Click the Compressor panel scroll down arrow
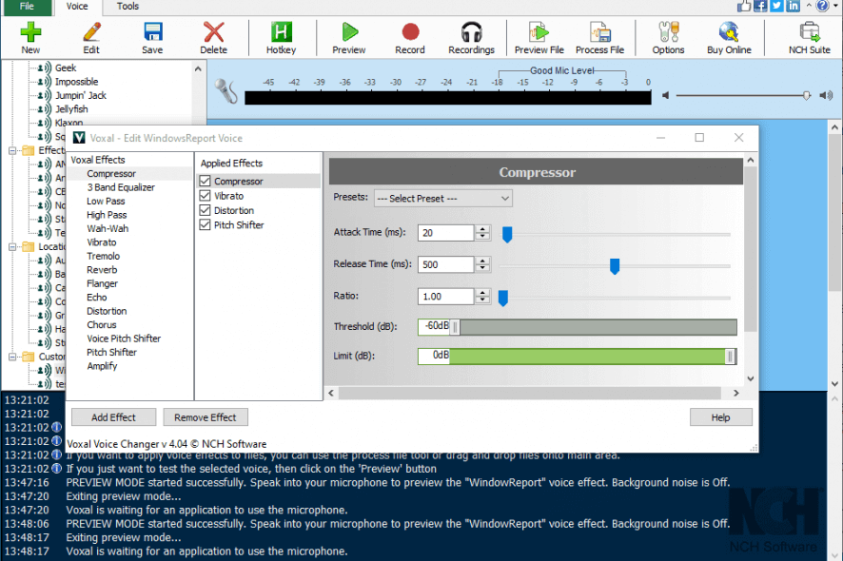 point(751,378)
